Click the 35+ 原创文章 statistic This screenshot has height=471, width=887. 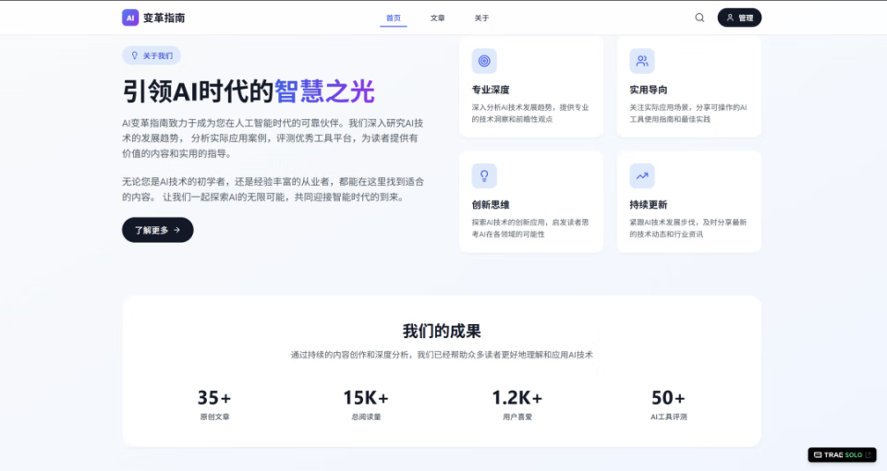[x=214, y=405]
